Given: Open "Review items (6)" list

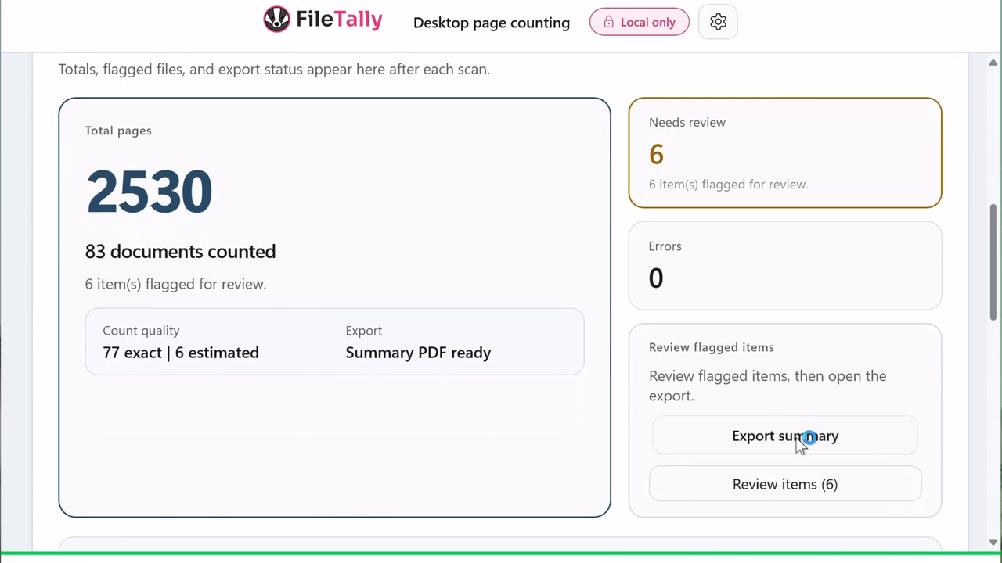Looking at the screenshot, I should tap(785, 484).
